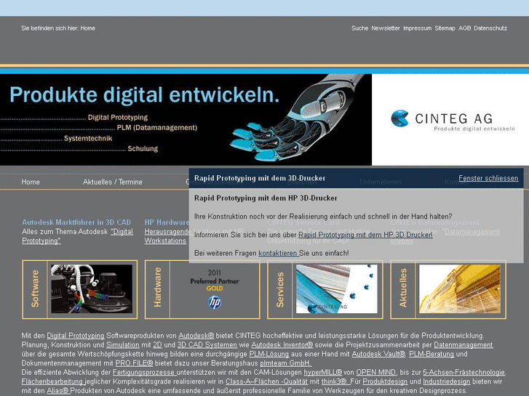Open the Autodesk Inventor® link
This screenshot has height=396, width=529.
[282, 344]
